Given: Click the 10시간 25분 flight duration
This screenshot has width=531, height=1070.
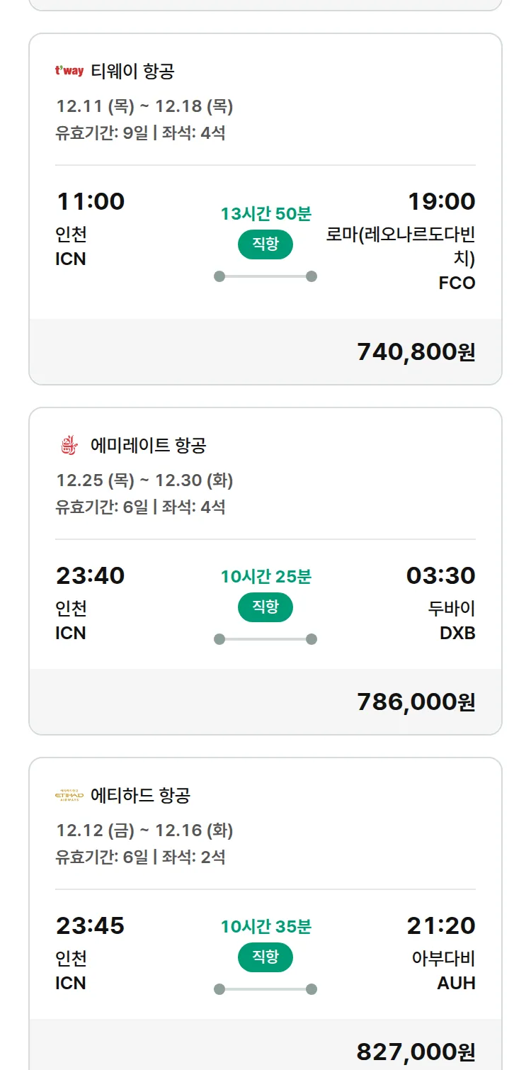Looking at the screenshot, I should [265, 576].
